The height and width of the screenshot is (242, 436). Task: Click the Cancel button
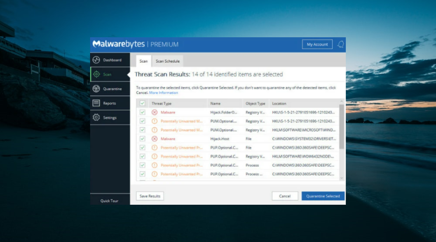click(x=285, y=196)
